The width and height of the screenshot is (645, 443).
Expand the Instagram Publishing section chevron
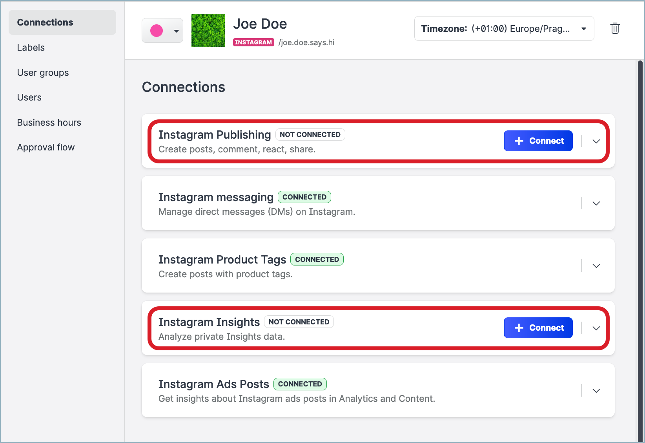tap(596, 141)
